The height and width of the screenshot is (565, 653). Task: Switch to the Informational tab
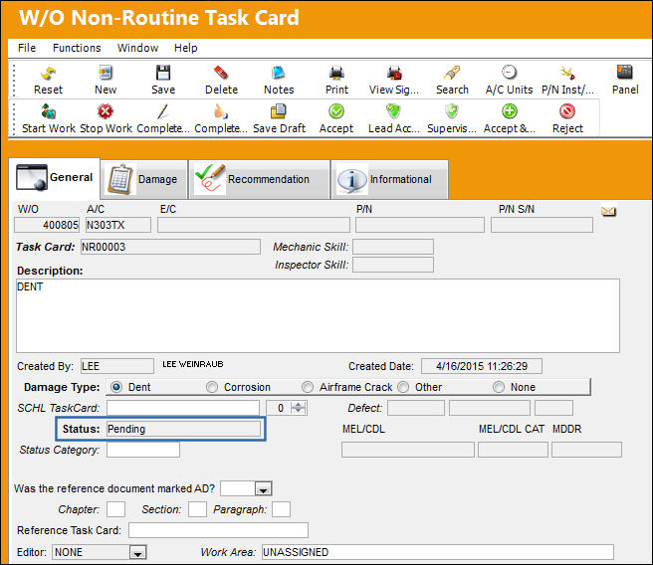pyautogui.click(x=390, y=179)
